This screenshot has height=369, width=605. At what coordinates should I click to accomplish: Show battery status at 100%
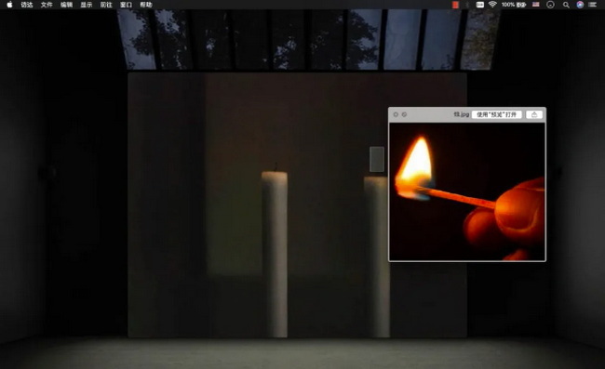[514, 5]
